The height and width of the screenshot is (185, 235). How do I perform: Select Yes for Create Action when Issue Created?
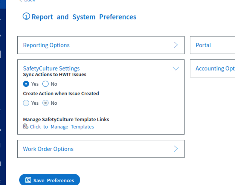(26, 103)
